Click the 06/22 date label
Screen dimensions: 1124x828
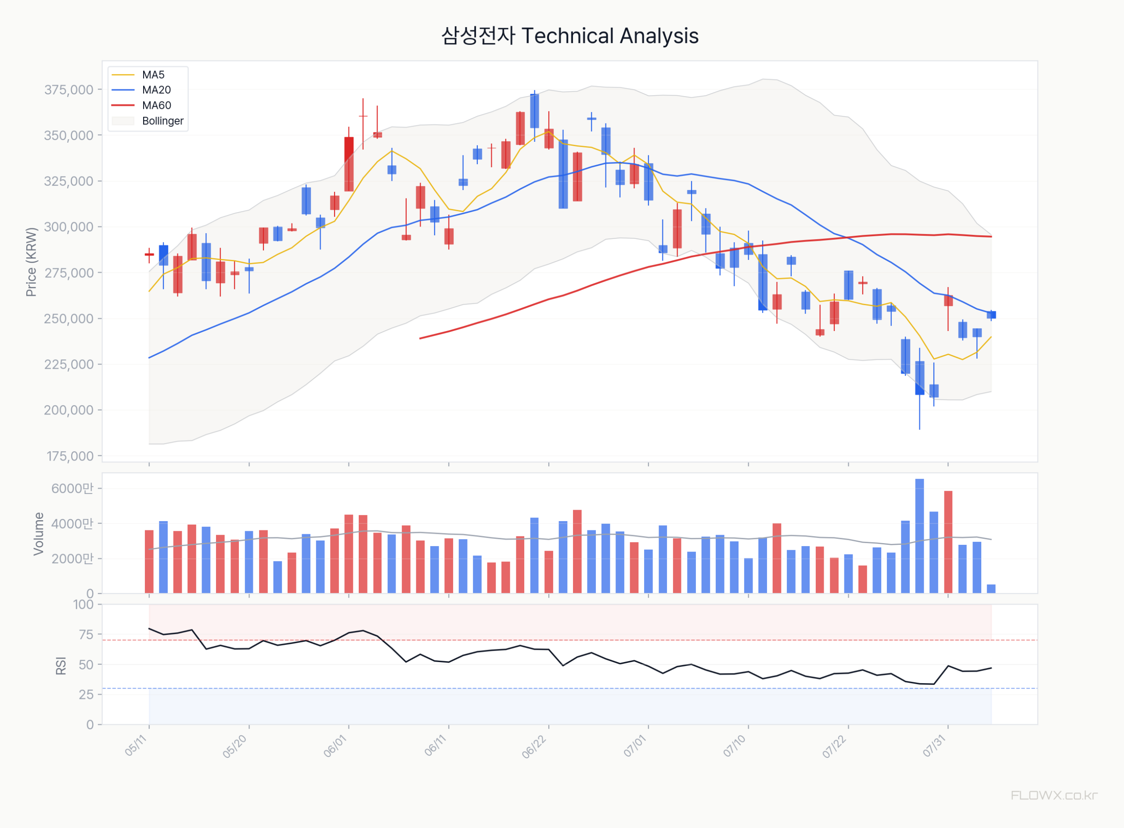tap(534, 747)
